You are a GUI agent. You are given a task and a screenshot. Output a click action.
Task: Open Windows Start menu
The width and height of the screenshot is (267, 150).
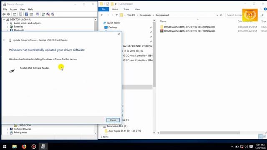(5, 146)
